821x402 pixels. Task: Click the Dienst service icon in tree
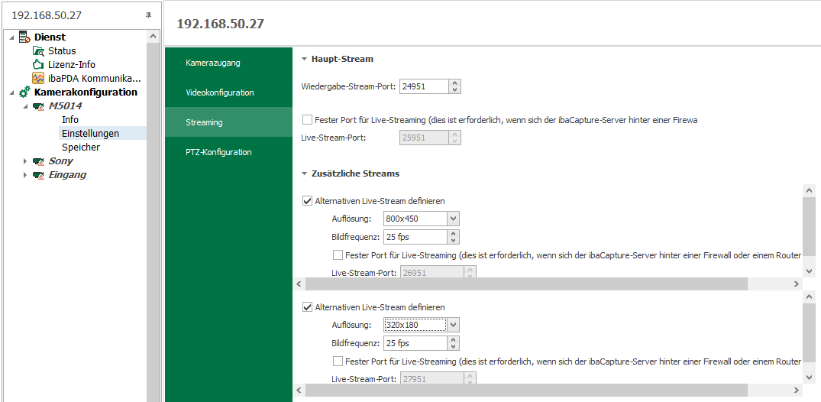[x=24, y=37]
